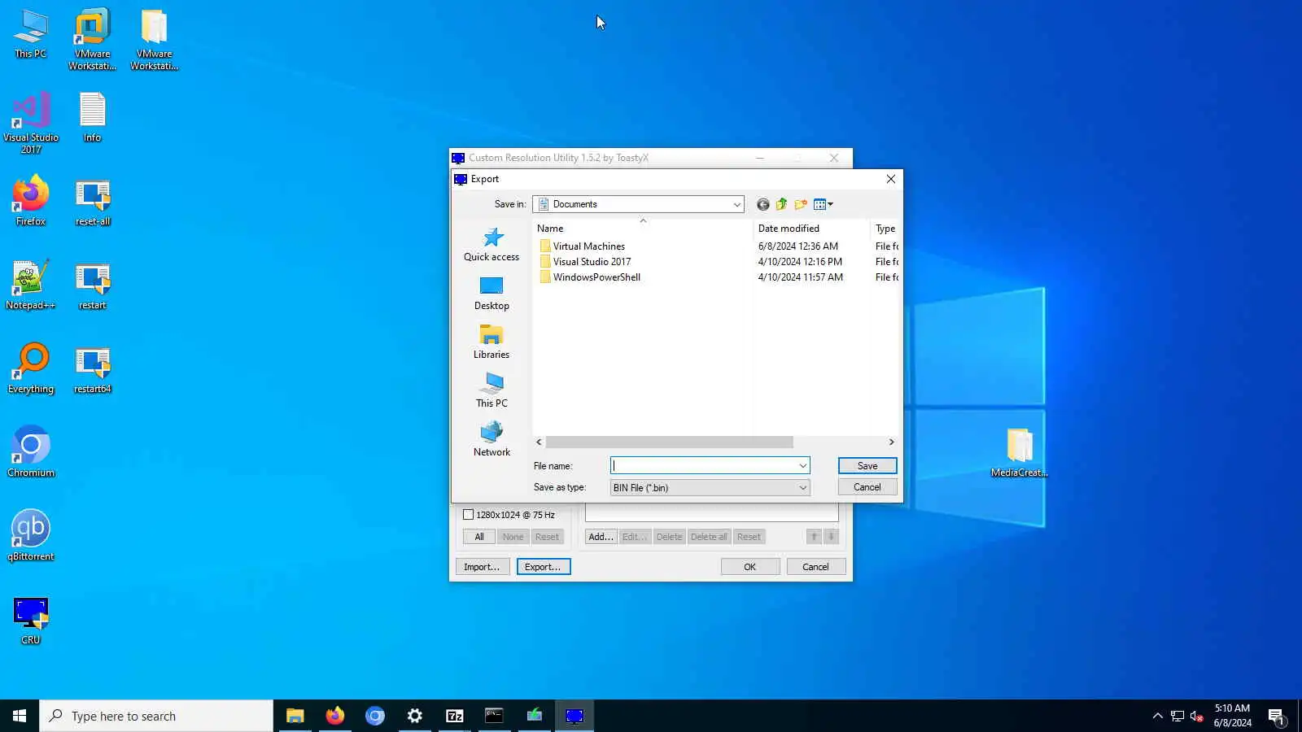This screenshot has height=732, width=1302.
Task: Click OK in CRU window
Action: [x=750, y=567]
